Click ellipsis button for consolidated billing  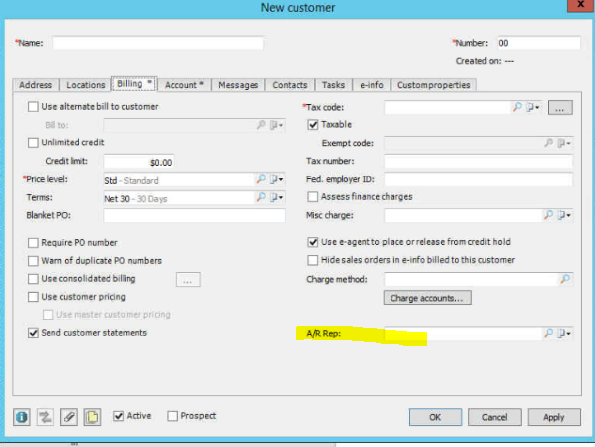coord(188,280)
